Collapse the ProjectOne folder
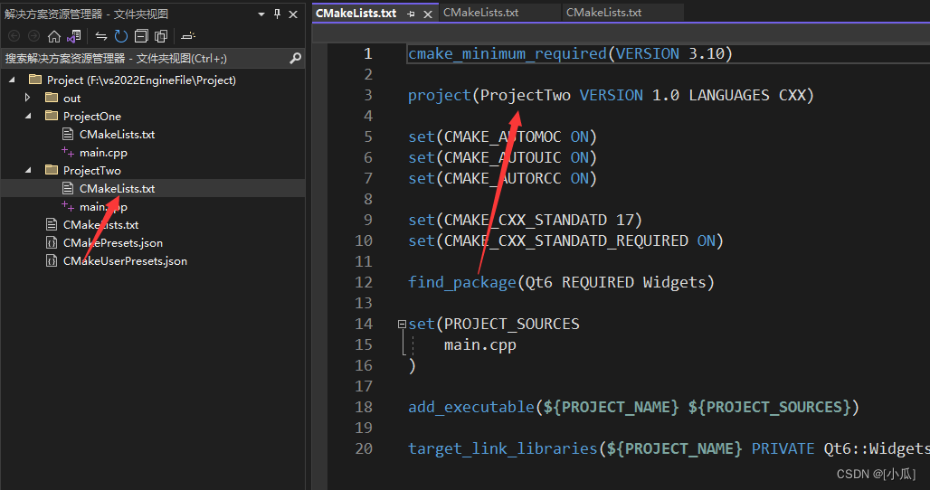The width and height of the screenshot is (930, 490). [x=28, y=116]
